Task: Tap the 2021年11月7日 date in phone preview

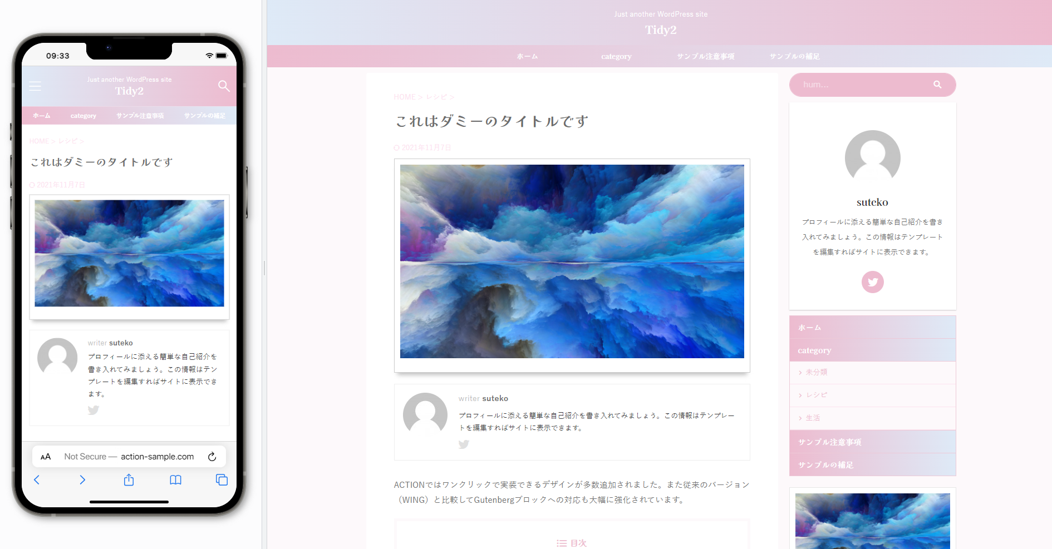Action: [61, 185]
